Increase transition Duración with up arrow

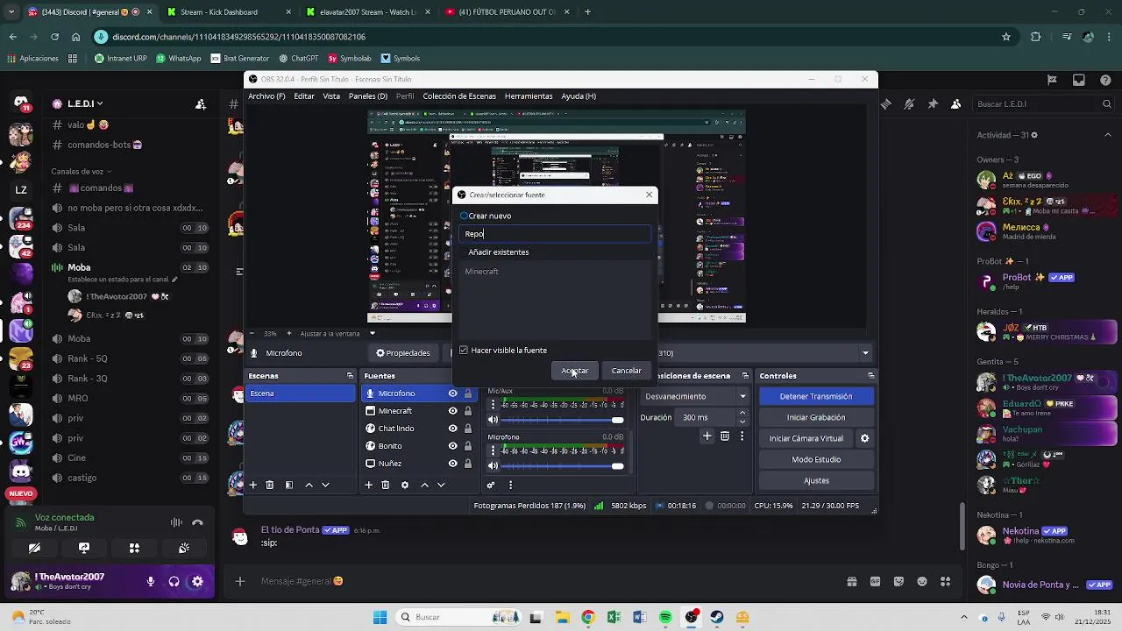click(743, 415)
